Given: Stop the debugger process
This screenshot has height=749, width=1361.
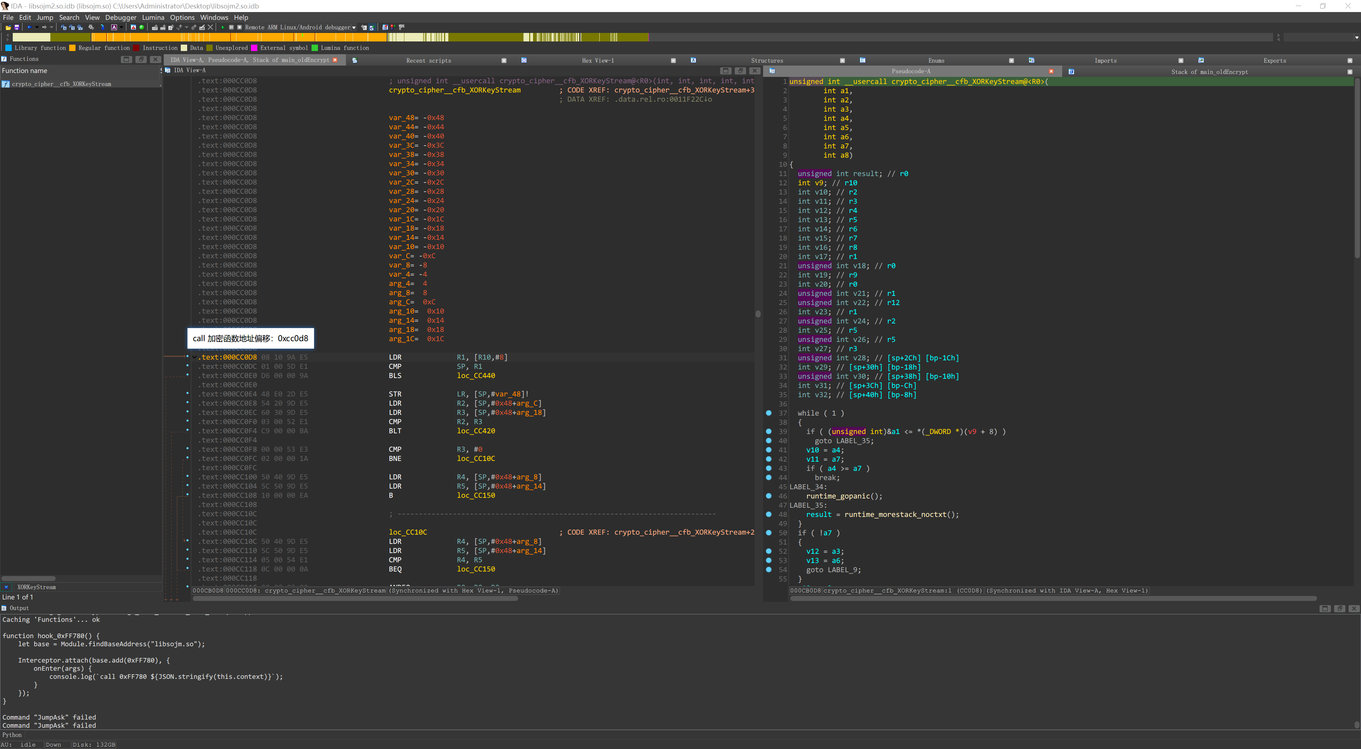Looking at the screenshot, I should point(239,28).
